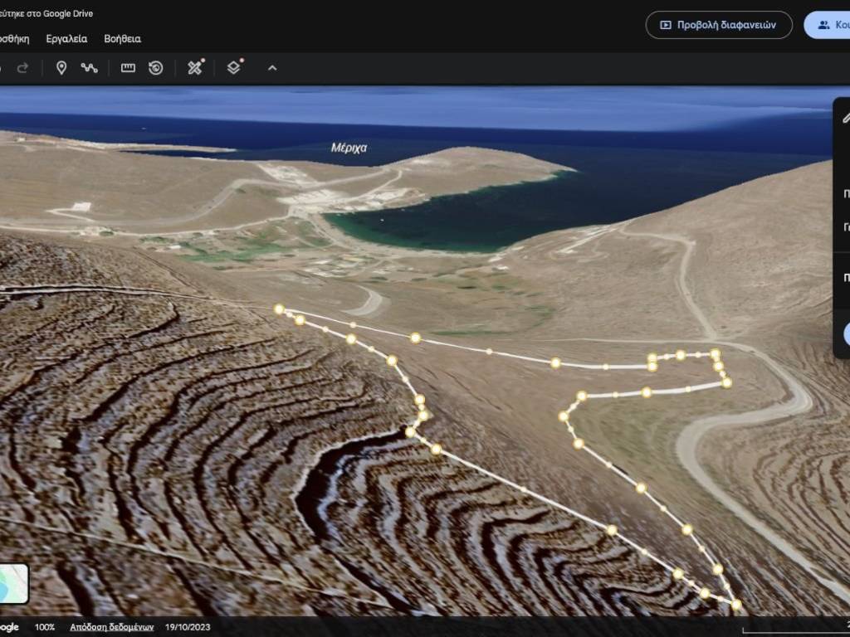Click the pencil edit icon in right panel
The width and height of the screenshot is (850, 637).
(x=846, y=118)
